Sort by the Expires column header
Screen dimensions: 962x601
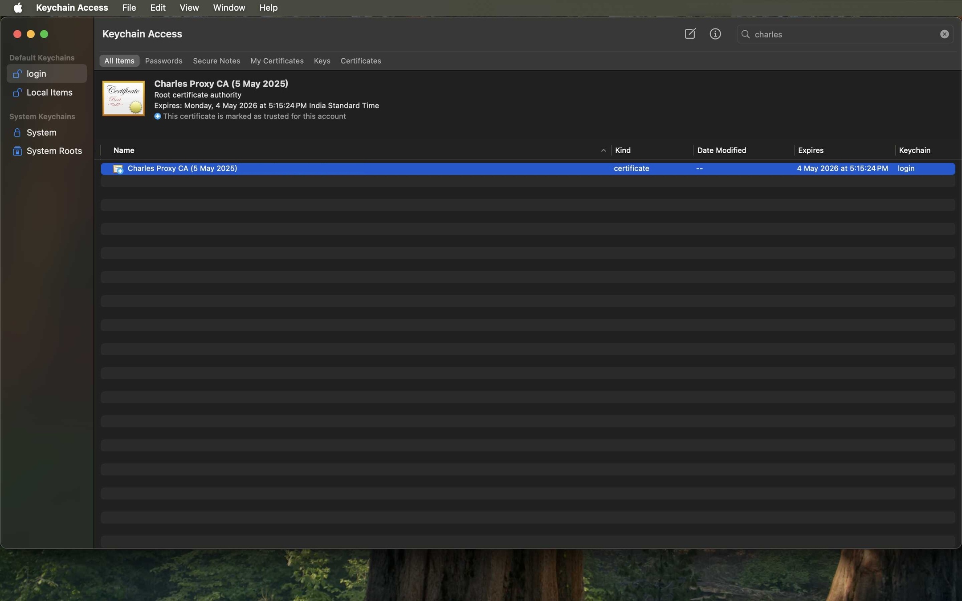(x=811, y=150)
